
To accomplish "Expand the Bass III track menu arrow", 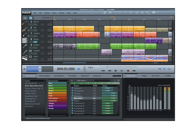I will pos(51,22).
